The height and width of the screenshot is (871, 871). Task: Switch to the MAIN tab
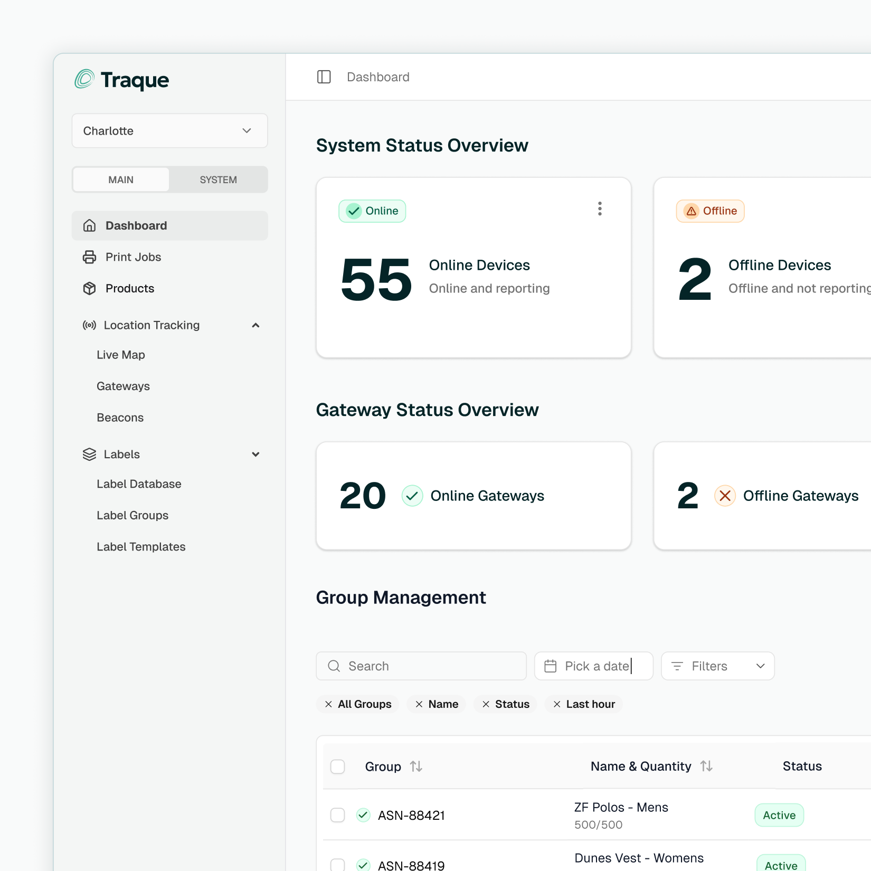pyautogui.click(x=121, y=179)
